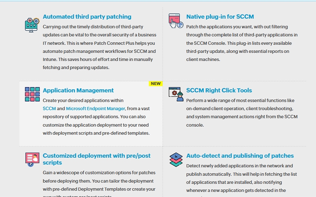Follow the SCCM hyperlink in Application Management text
This screenshot has width=316, height=197.
[49, 109]
